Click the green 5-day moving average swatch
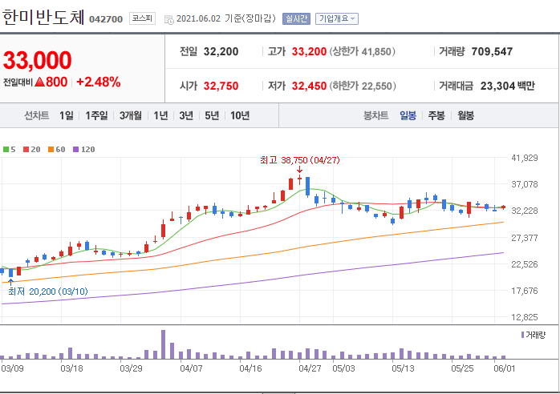Screen dimensions: 560x394 (6, 150)
